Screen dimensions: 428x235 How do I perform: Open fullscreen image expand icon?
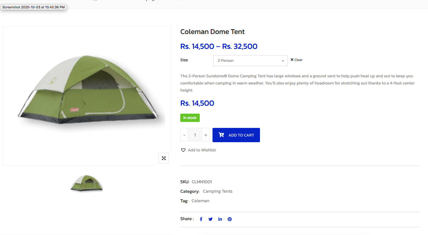pyautogui.click(x=164, y=158)
